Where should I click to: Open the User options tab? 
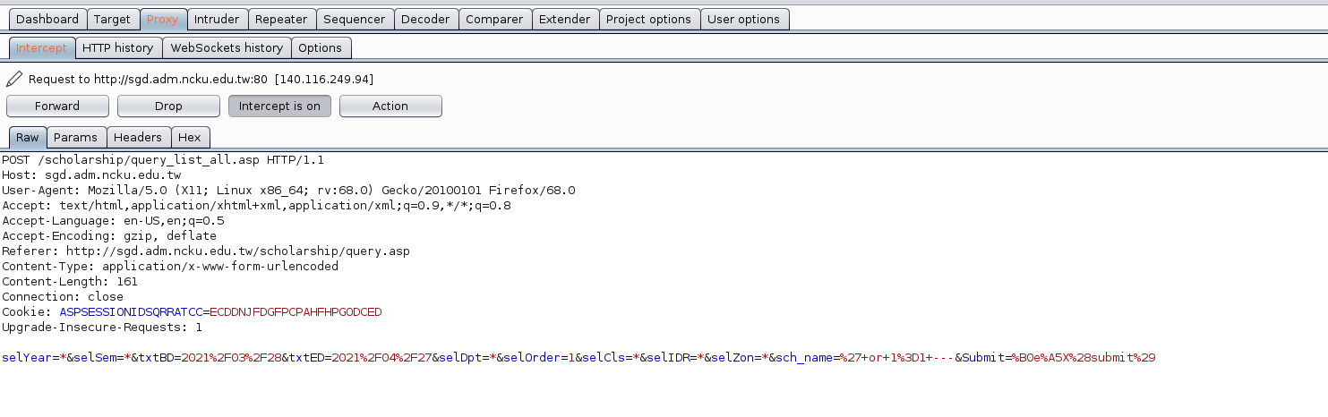tap(743, 19)
